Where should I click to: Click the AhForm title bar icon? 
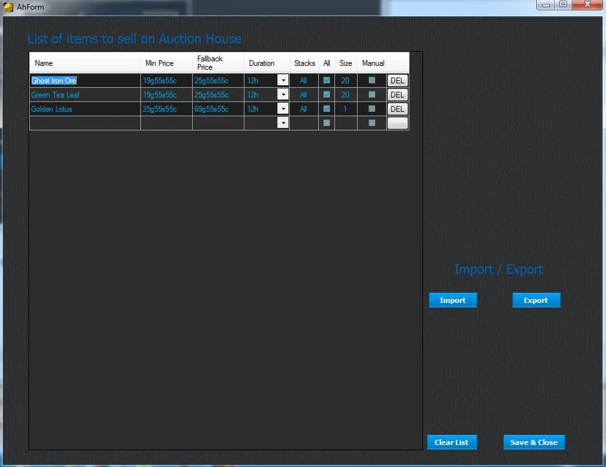[x=8, y=7]
